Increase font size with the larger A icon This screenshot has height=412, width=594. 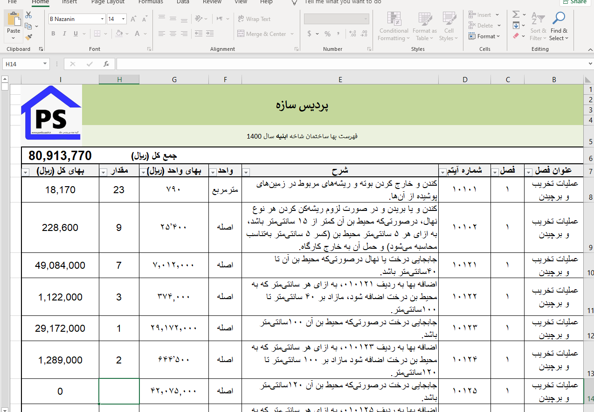click(134, 19)
